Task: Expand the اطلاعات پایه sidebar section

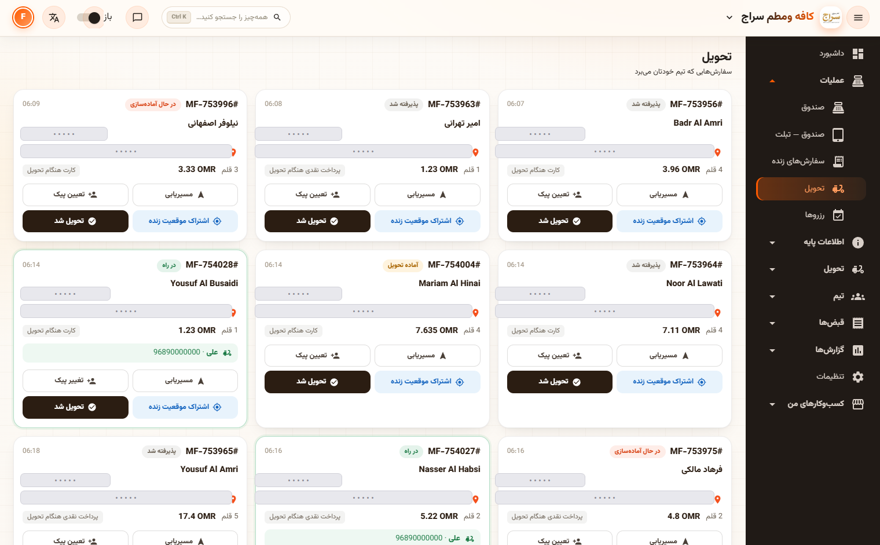Action: click(811, 242)
